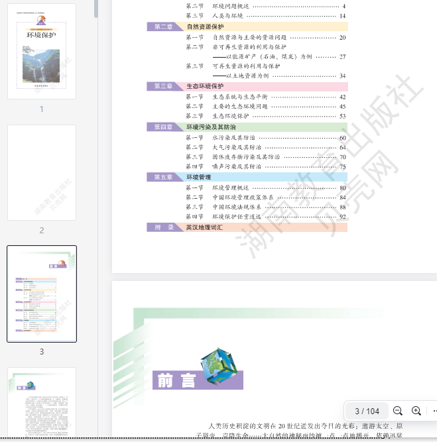
Task: Click the 第三章 chapter heading label
Action: (163, 86)
